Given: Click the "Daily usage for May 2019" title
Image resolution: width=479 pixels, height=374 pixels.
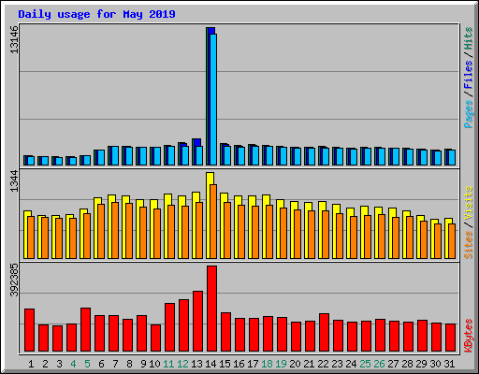Looking at the screenshot, I should point(96,14).
